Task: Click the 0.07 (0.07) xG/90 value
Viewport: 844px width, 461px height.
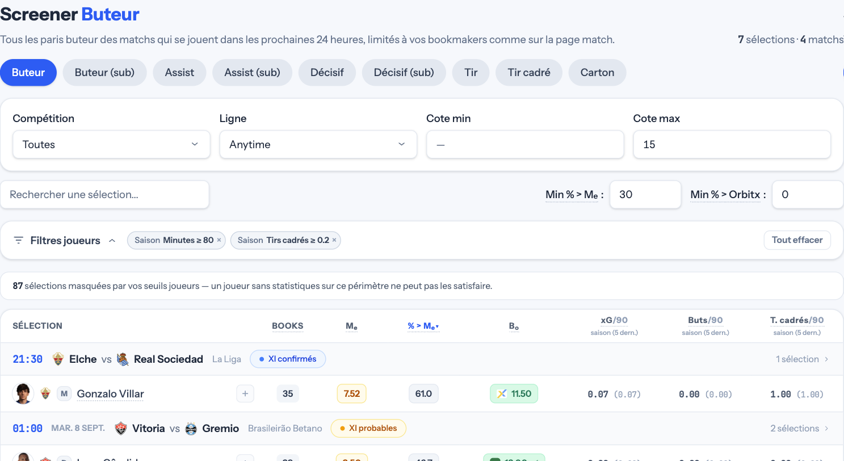Action: click(x=614, y=394)
